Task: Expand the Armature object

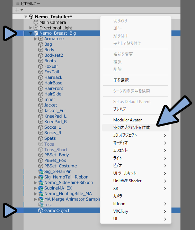Action: pos(35,39)
